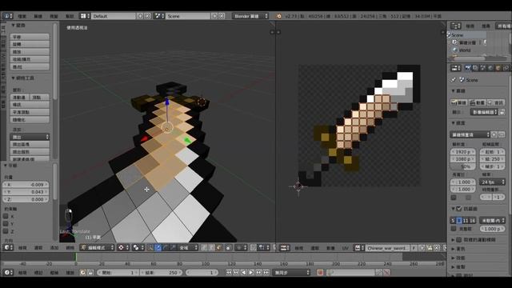Open the Info editor type selector icon

tap(7, 16)
